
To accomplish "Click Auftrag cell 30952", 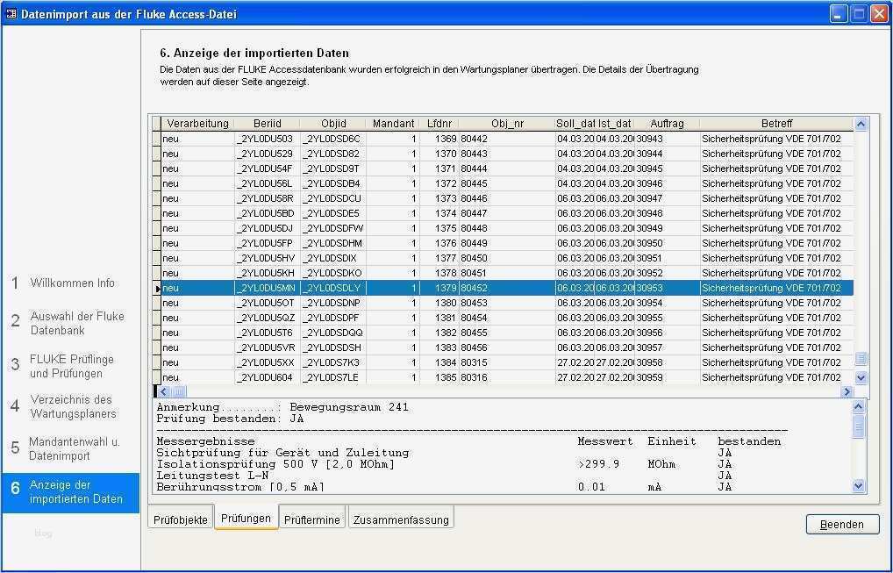I will [x=667, y=274].
